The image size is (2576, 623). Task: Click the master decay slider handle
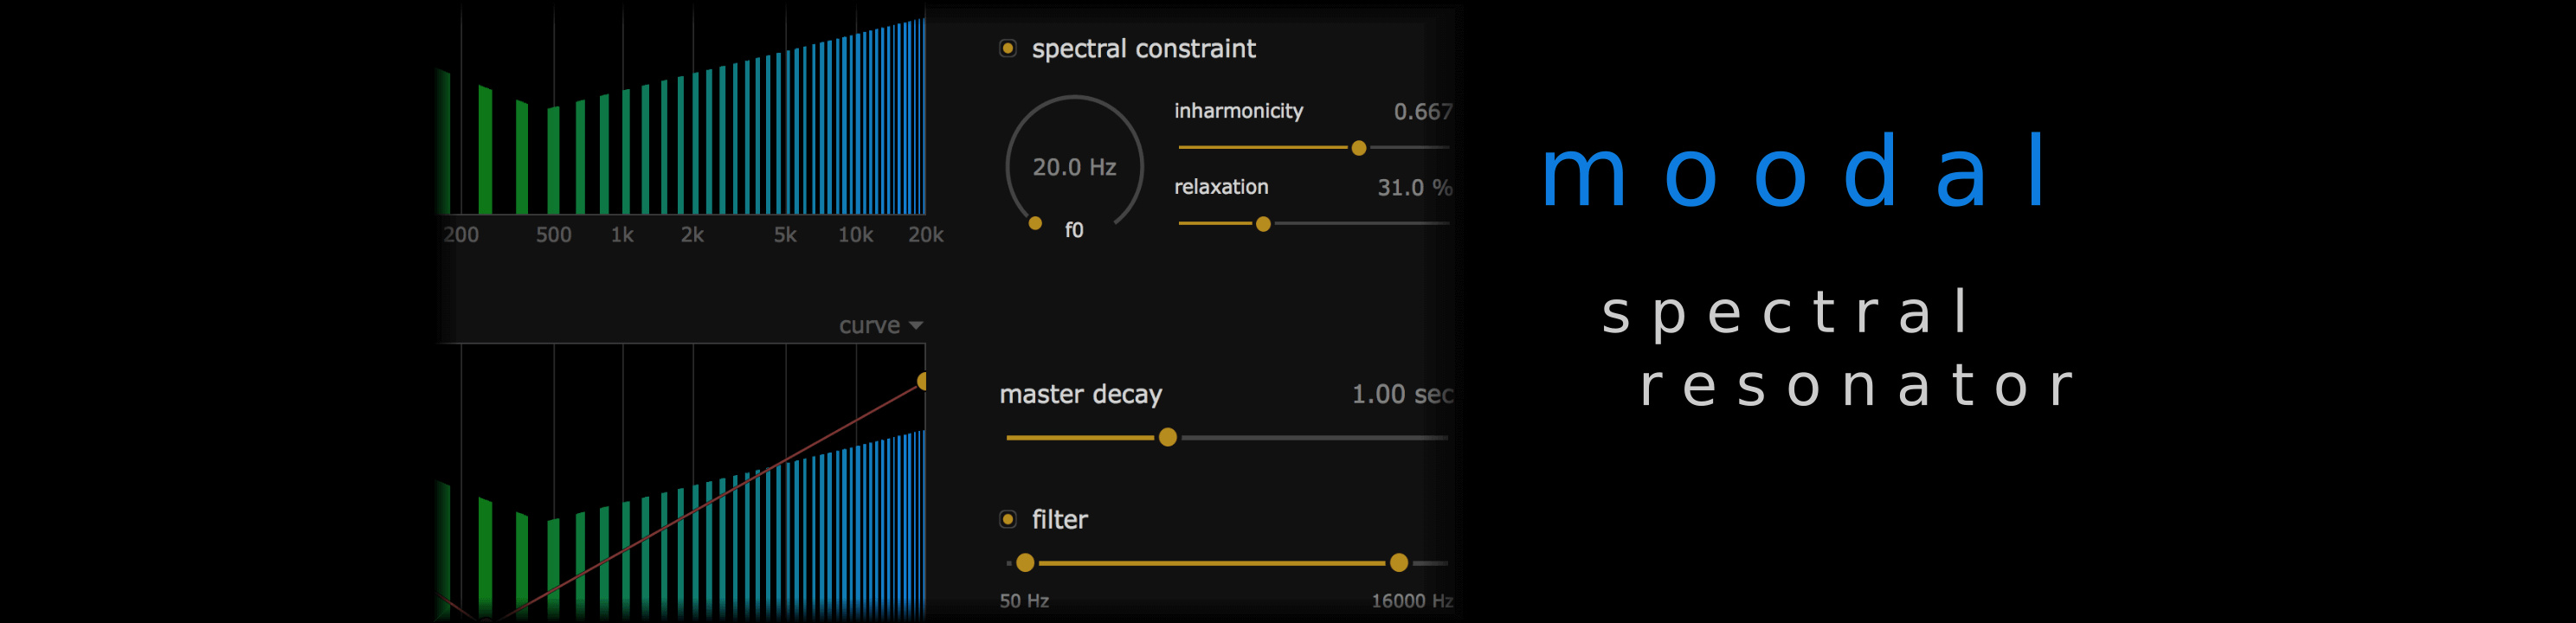click(1167, 438)
